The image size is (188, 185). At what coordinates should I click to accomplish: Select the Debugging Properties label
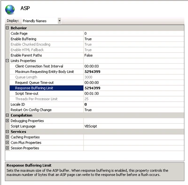(27, 121)
